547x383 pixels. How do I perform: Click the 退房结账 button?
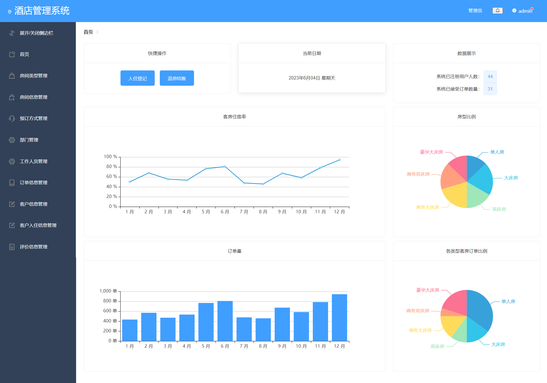point(177,78)
